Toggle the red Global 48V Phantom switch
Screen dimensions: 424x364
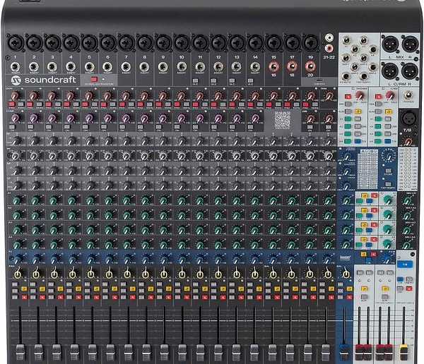94,79
